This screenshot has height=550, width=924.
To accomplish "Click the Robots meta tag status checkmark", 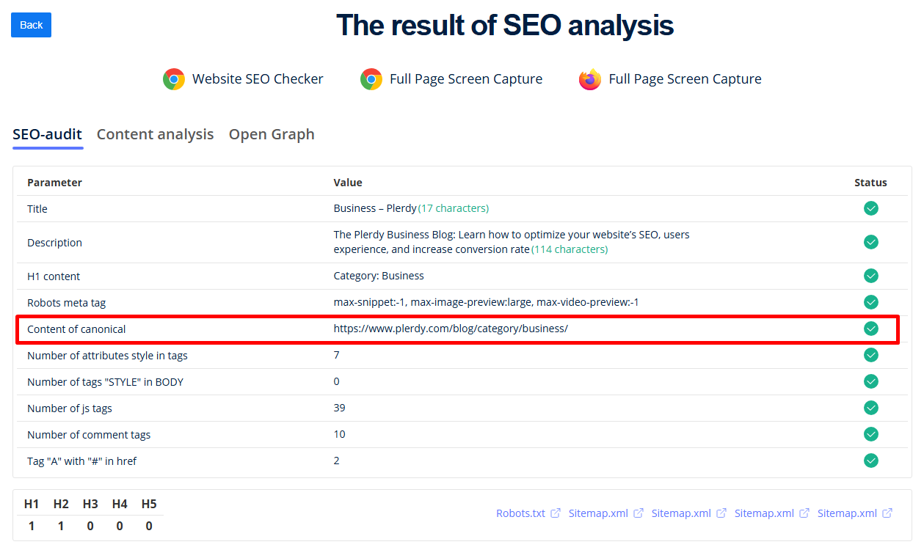I will (x=871, y=302).
